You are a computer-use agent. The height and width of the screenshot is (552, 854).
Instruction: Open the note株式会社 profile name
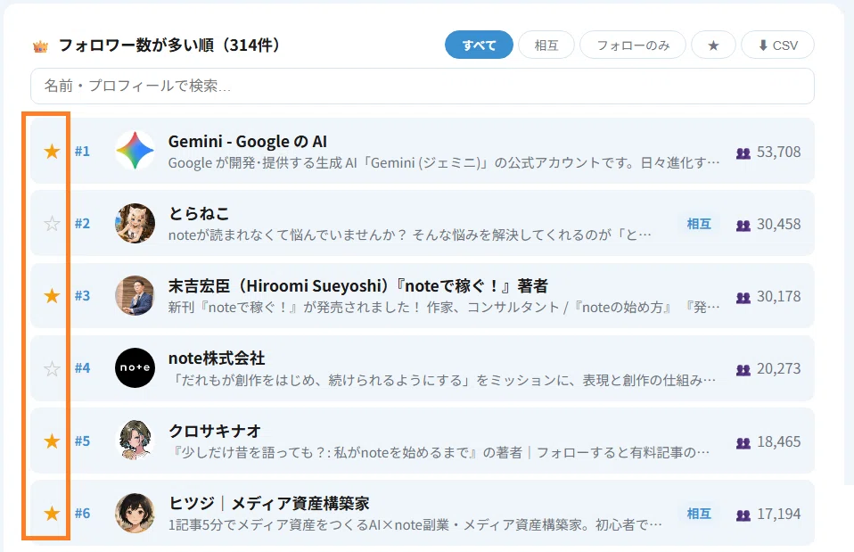[x=217, y=358]
